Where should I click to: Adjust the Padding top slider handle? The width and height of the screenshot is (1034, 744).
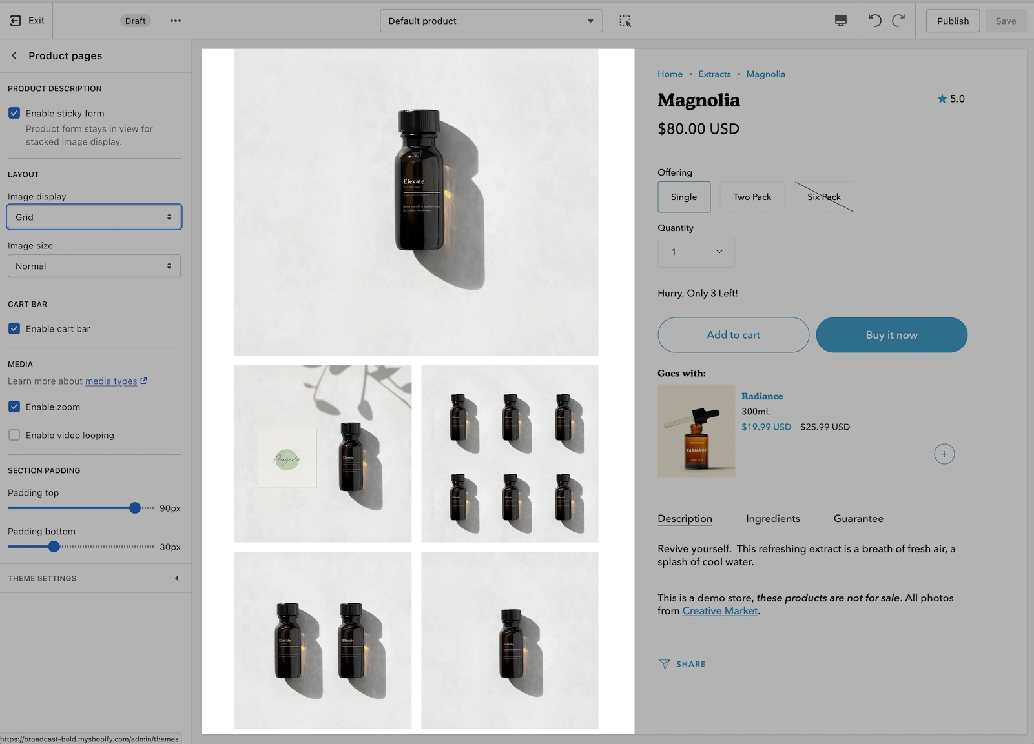pos(135,508)
